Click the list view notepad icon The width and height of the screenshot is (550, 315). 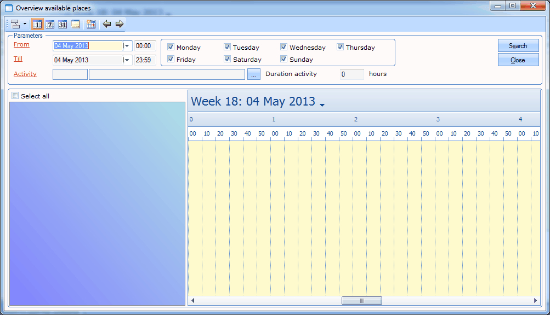[75, 24]
